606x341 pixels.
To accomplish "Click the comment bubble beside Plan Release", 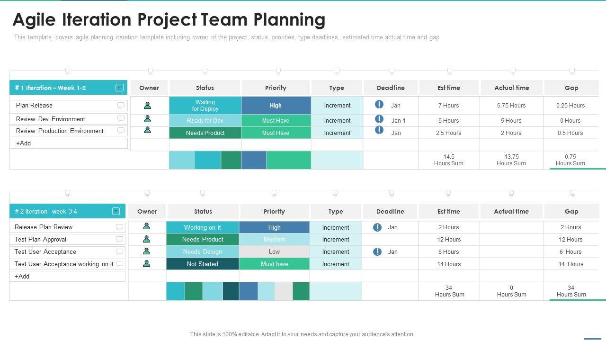I will click(121, 105).
